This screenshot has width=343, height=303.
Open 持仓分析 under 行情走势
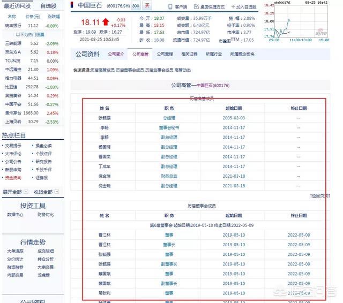[x=46, y=259]
